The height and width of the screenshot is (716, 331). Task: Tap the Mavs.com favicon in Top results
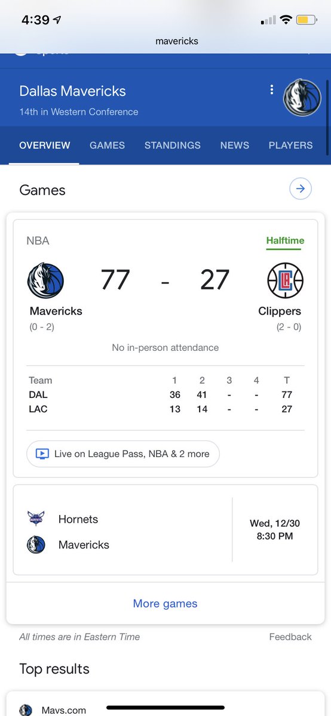tap(26, 710)
